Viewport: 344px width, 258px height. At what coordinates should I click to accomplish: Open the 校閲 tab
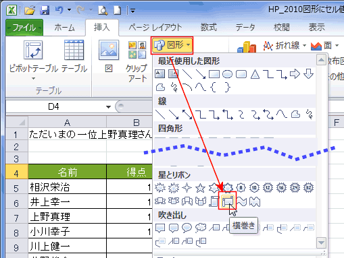[x=282, y=28]
